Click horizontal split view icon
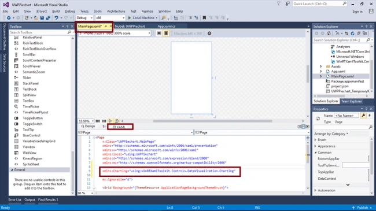 point(304,127)
